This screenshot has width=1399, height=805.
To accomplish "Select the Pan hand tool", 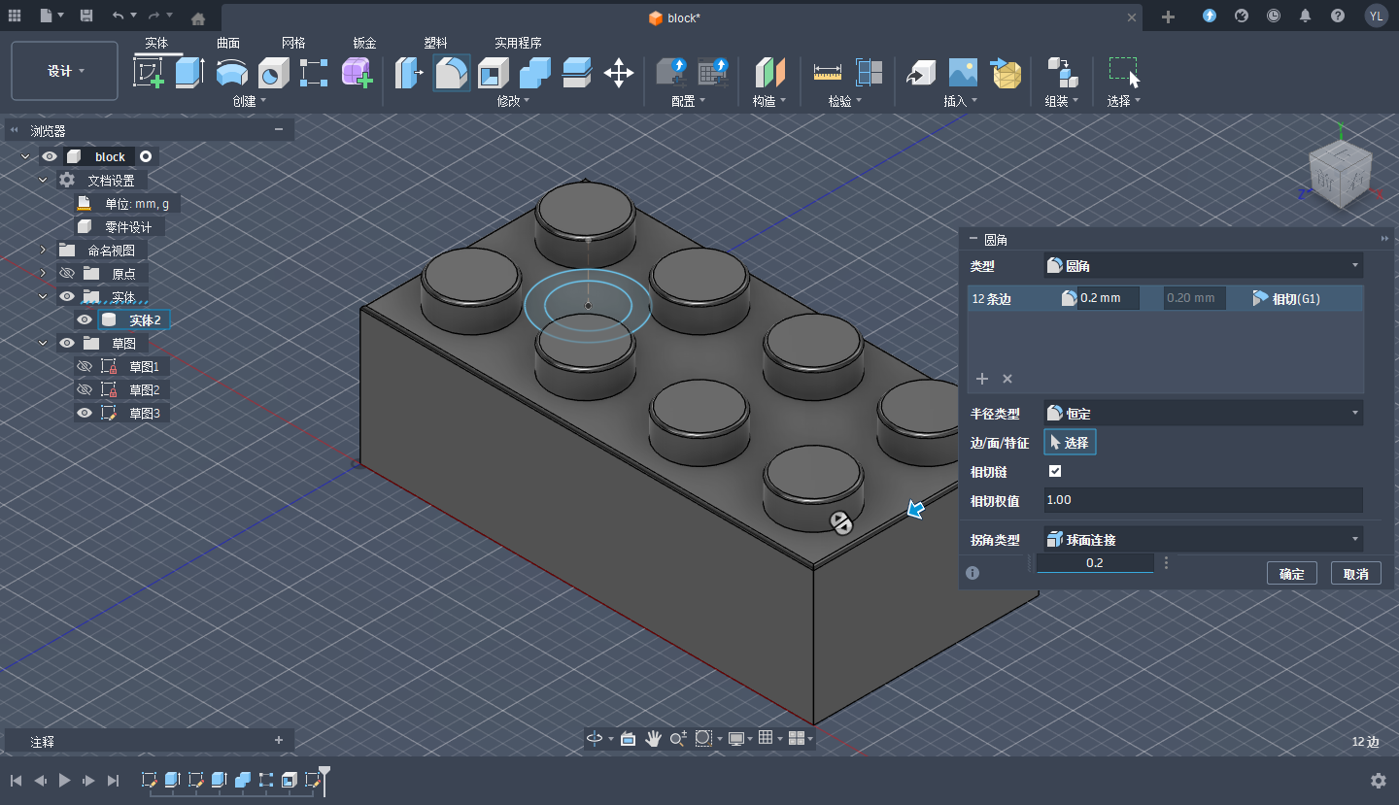I will pos(653,739).
